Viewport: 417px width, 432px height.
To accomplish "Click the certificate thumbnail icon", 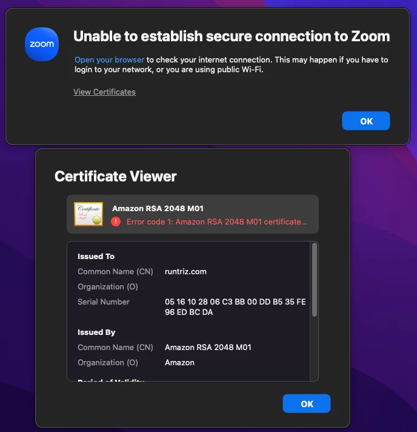I will coord(88,214).
